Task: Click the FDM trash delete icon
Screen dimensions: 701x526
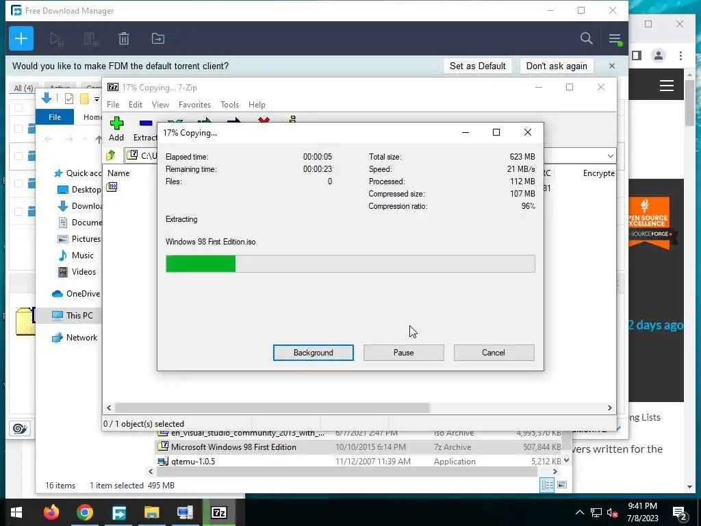Action: tap(124, 39)
